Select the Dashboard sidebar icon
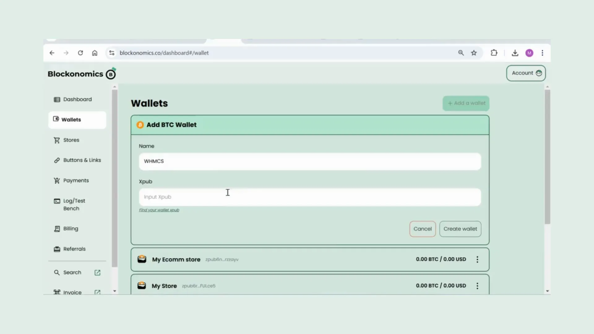 57,99
